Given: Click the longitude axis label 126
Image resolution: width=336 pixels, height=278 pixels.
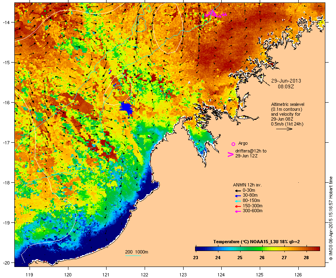Looking at the screenshot, I should point(298,275).
